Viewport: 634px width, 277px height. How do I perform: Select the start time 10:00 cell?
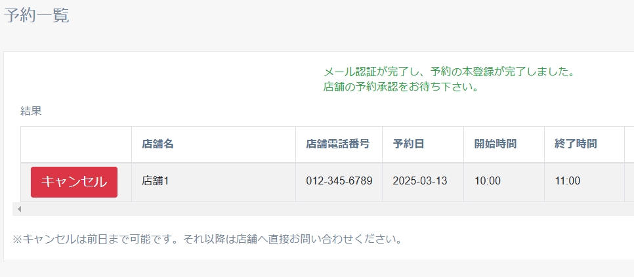pos(488,181)
